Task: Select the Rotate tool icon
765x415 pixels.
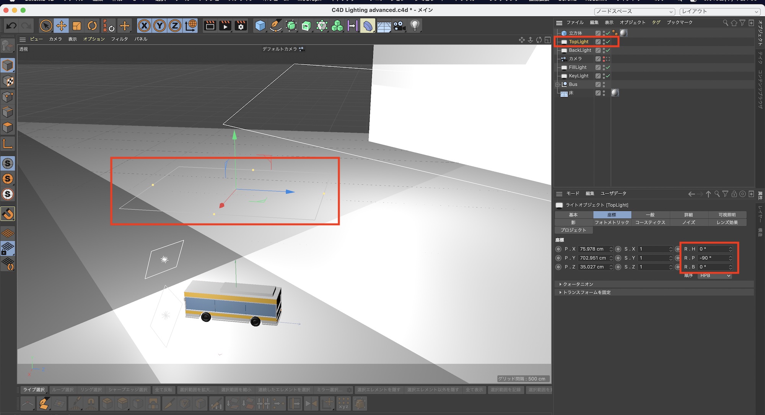Action: tap(92, 26)
